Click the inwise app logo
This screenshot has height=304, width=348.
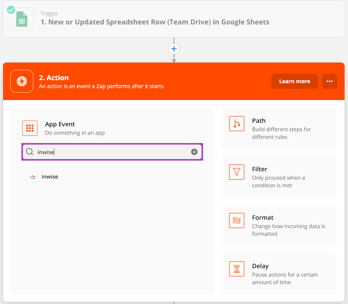pos(32,177)
